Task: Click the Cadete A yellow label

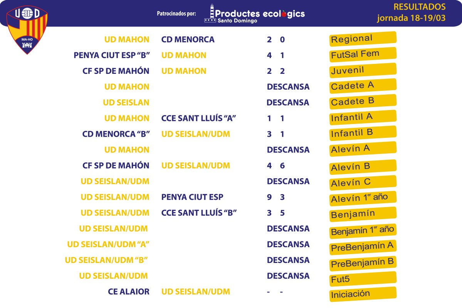Action: (363, 86)
